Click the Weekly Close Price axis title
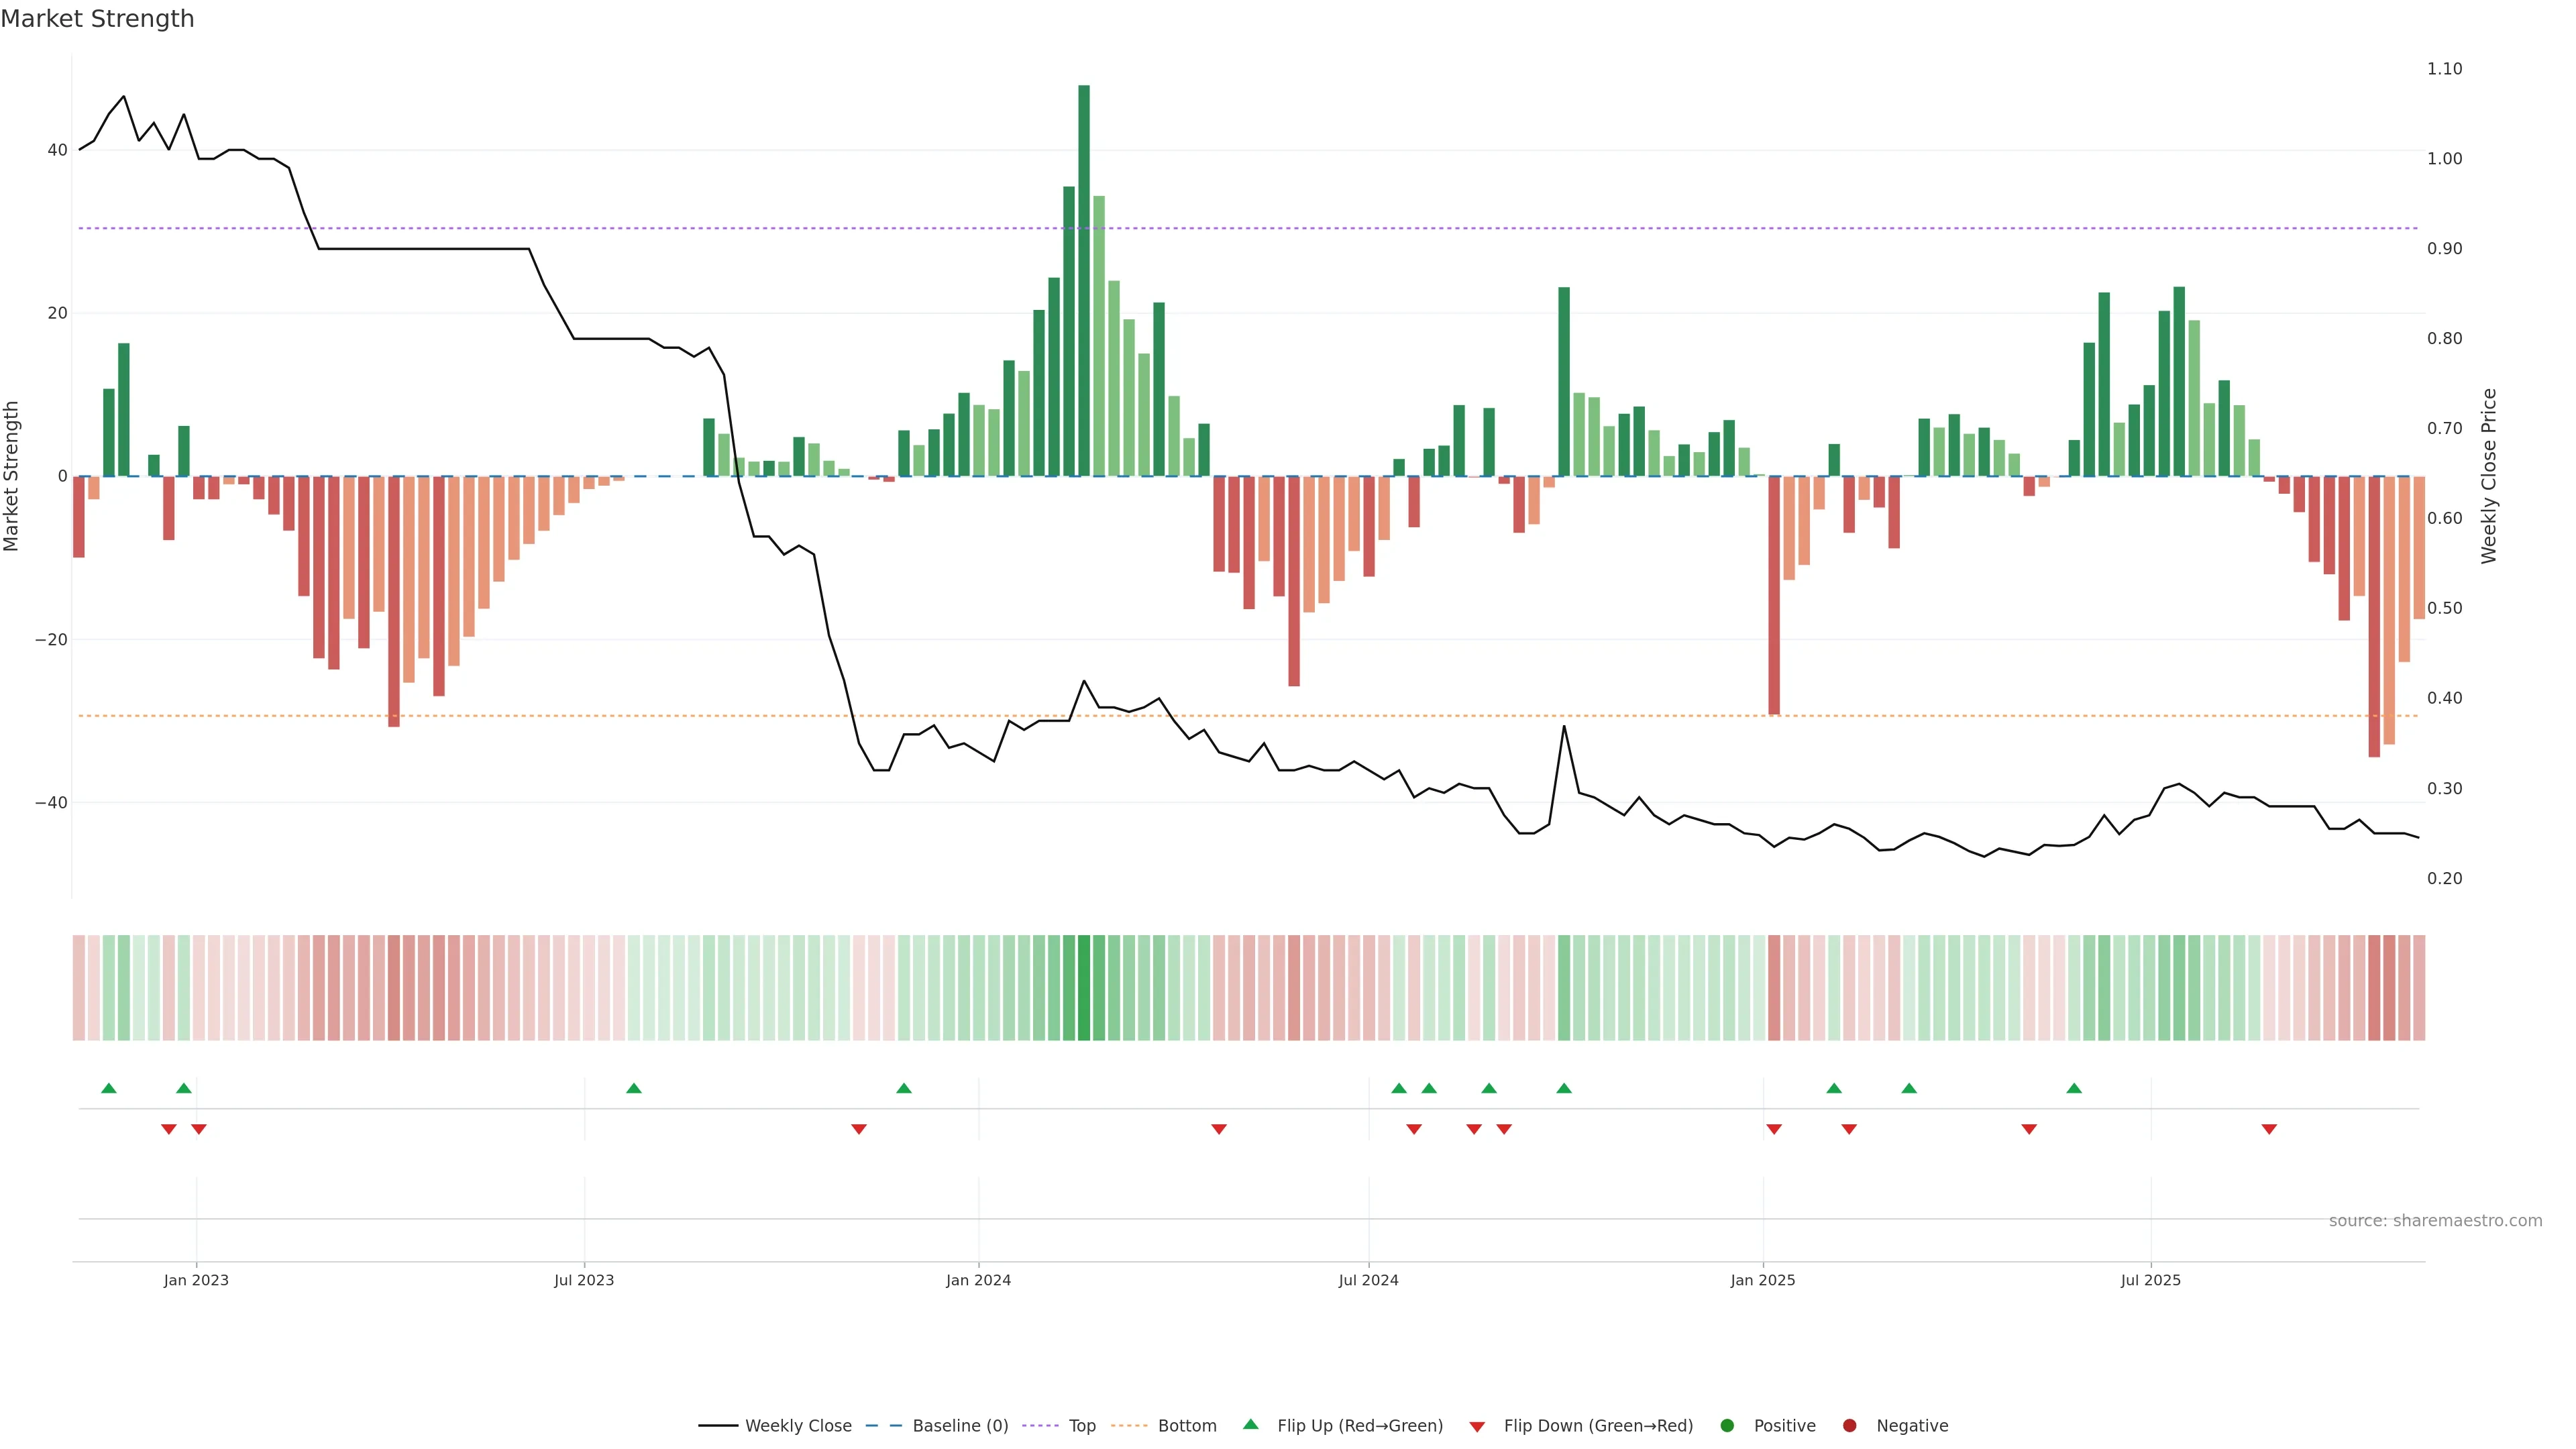 pyautogui.click(x=2489, y=476)
